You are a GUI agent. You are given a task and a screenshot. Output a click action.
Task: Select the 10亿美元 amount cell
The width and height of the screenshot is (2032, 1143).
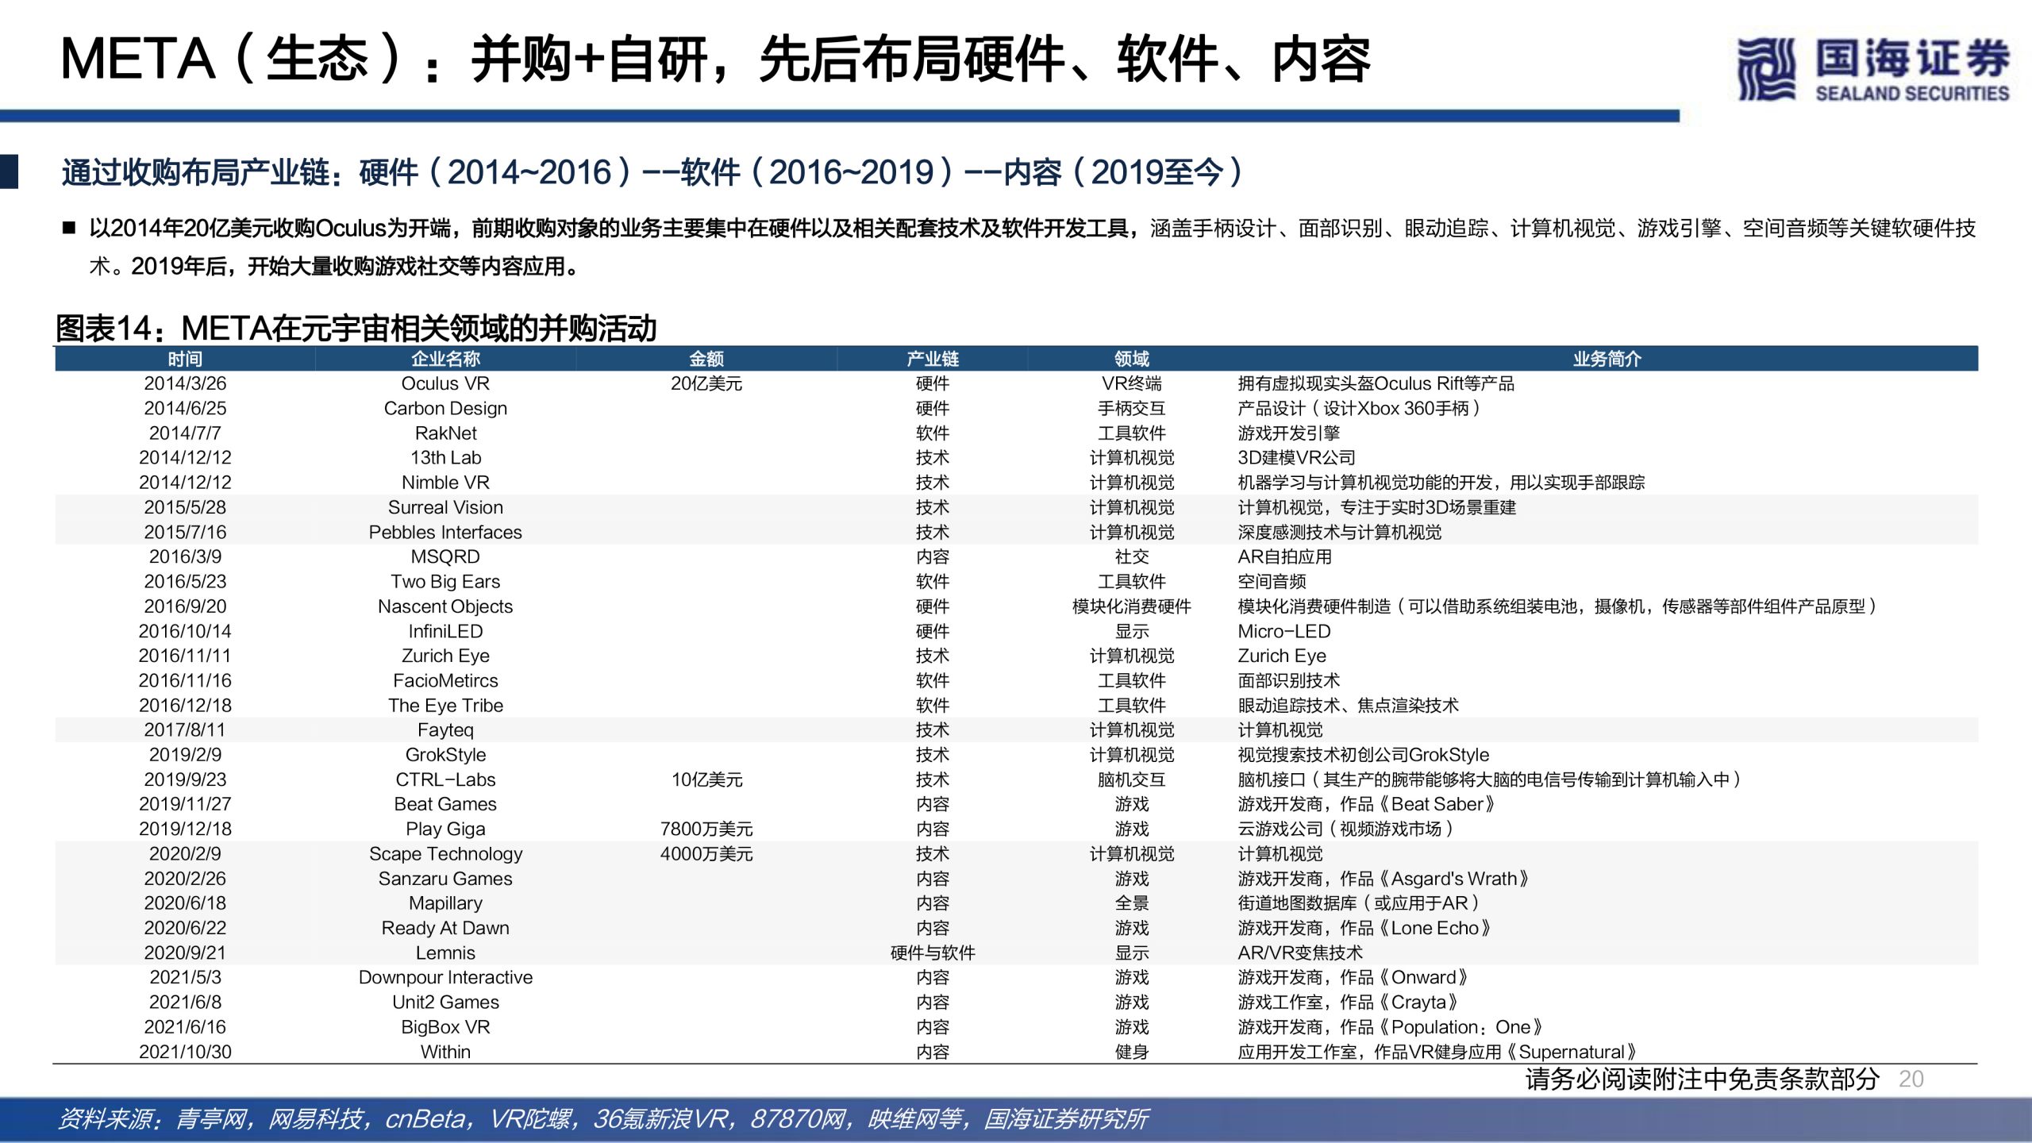click(x=706, y=779)
